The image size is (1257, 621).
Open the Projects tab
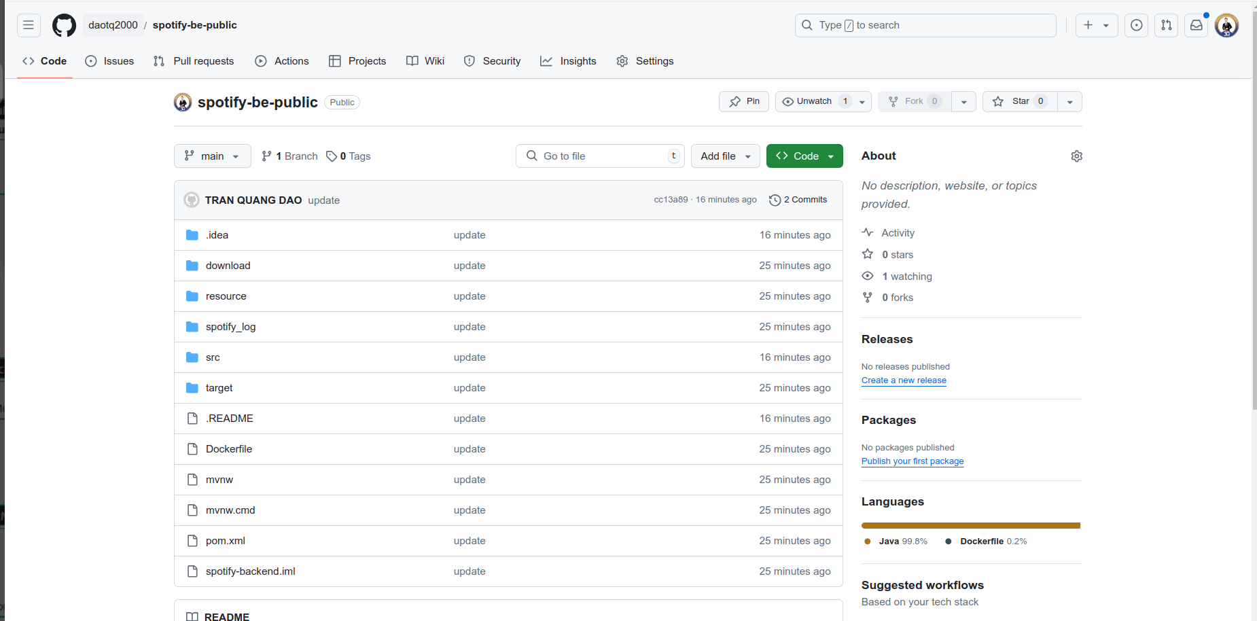pyautogui.click(x=357, y=61)
